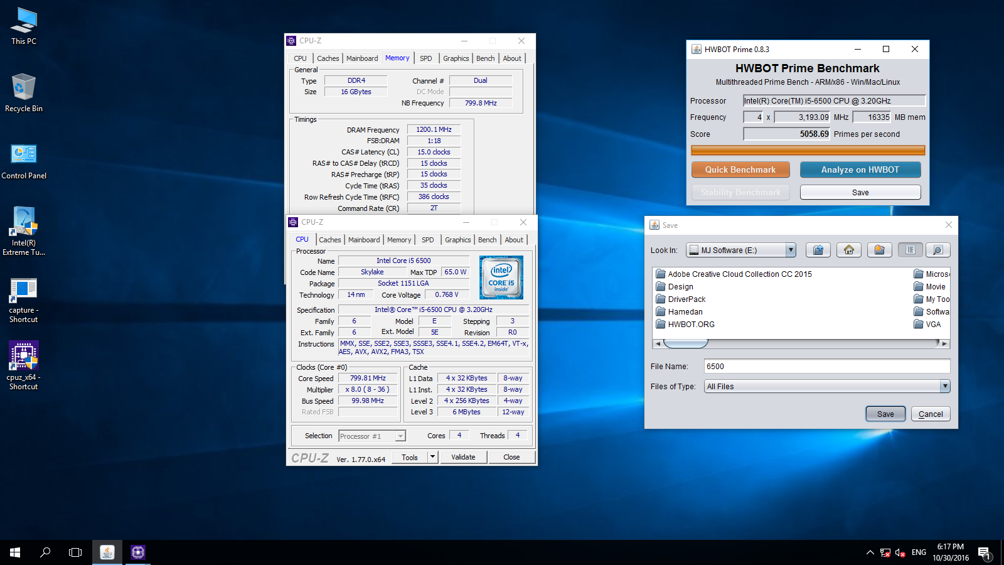This screenshot has width=1004, height=565.
Task: Click the right arrow of the file list scrollbar
Action: [945, 343]
